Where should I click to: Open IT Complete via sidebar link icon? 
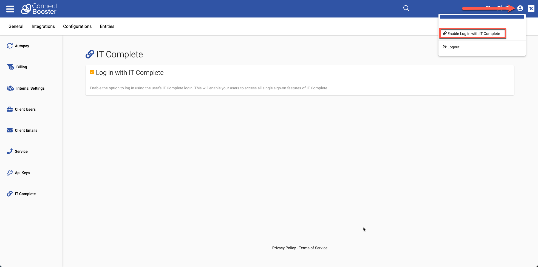point(10,194)
